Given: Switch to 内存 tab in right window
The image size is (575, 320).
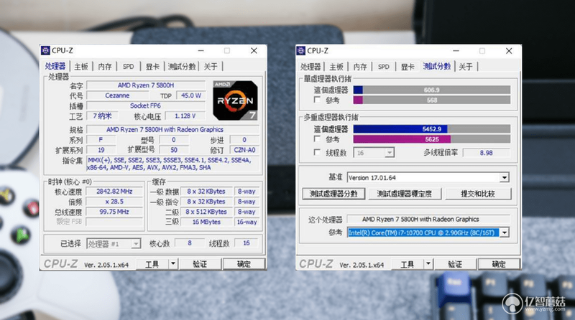Looking at the screenshot, I should tap(360, 67).
